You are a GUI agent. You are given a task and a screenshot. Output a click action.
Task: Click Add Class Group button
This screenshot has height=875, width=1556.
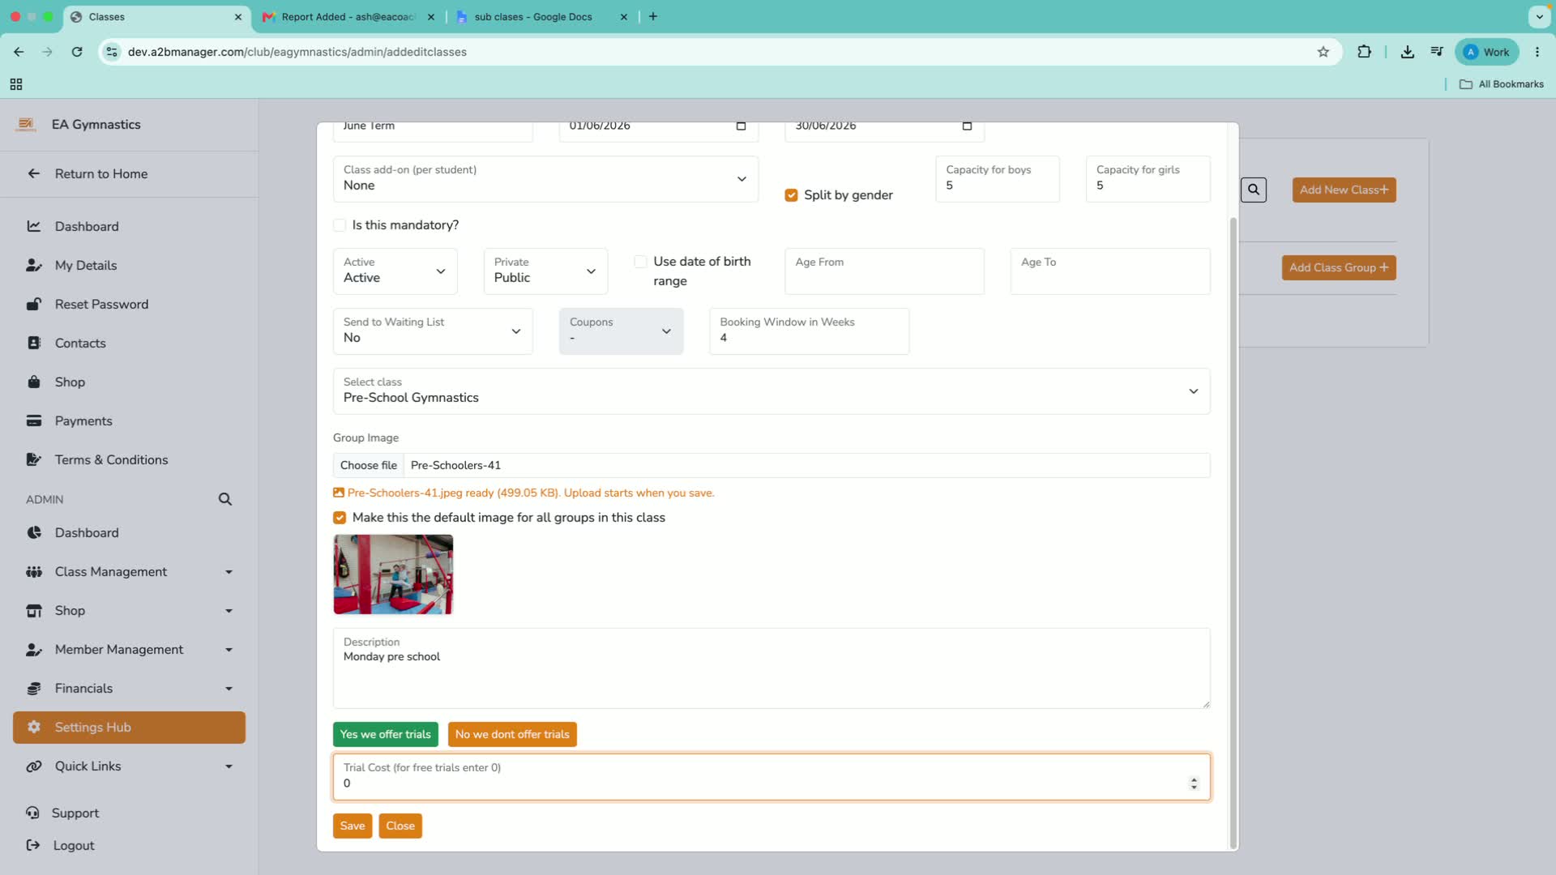(x=1339, y=267)
